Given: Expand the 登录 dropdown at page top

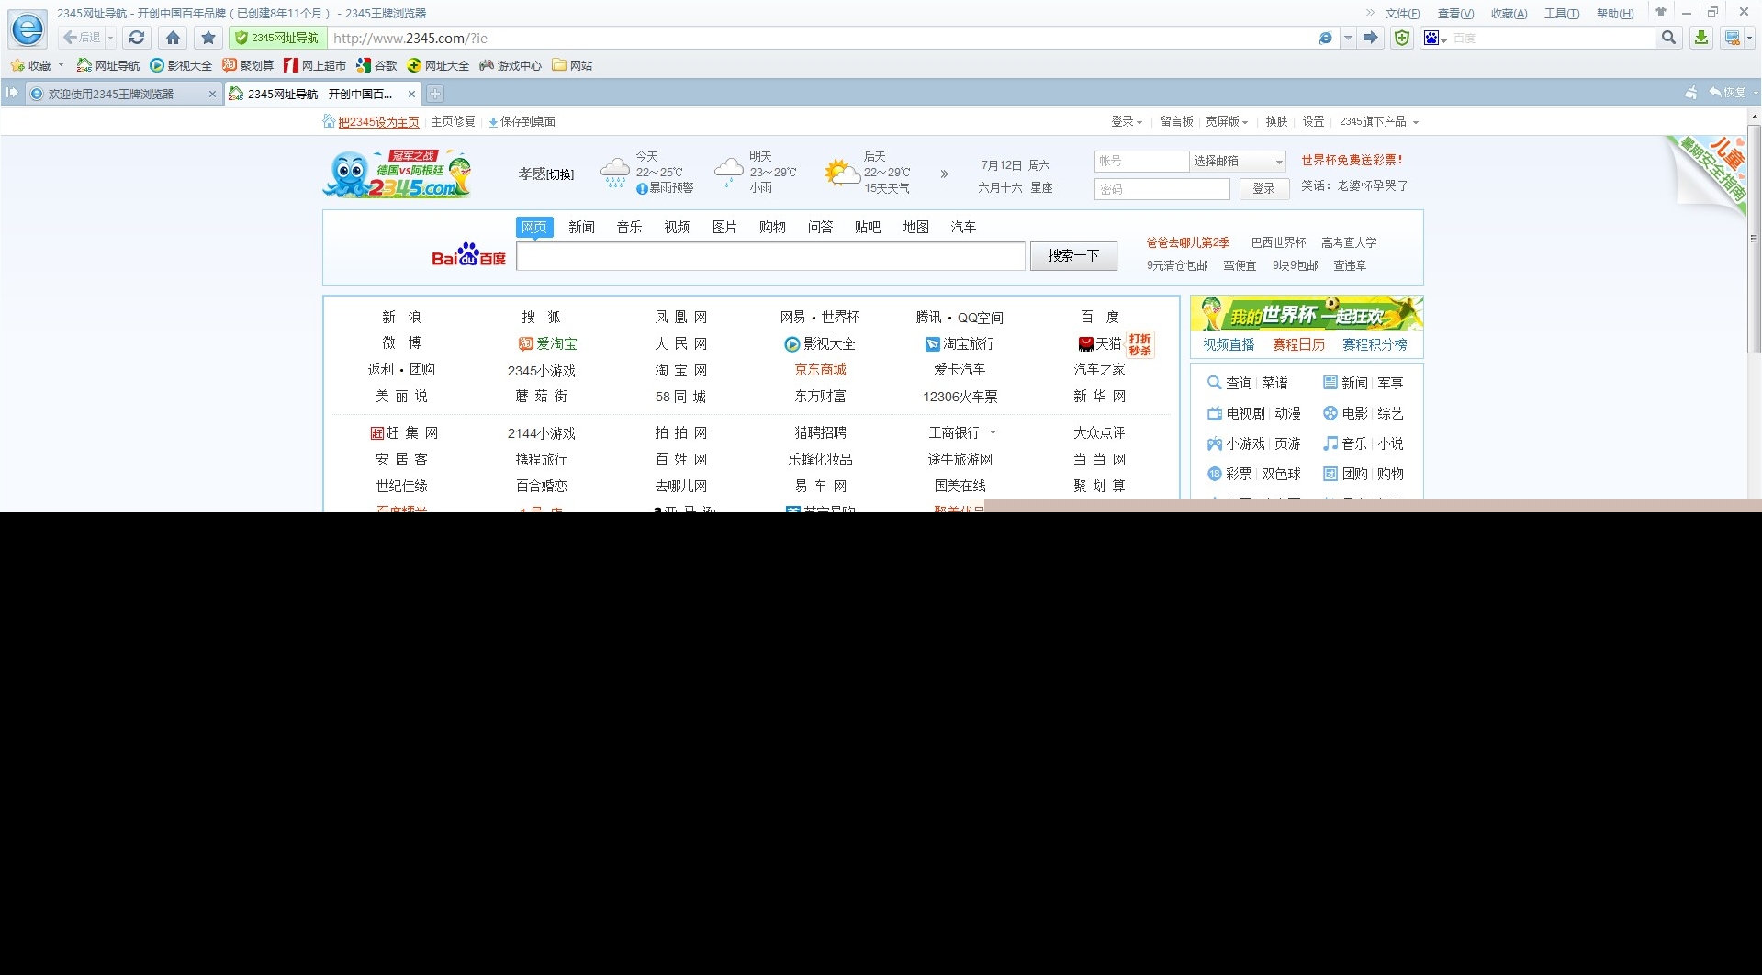Looking at the screenshot, I should [x=1127, y=121].
